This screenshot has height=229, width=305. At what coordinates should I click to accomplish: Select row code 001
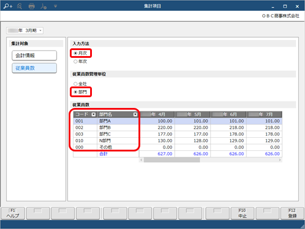[x=85, y=121]
